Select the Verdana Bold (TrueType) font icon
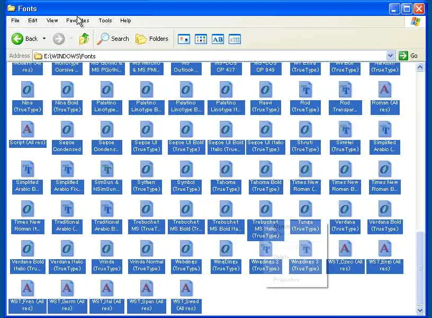 click(384, 209)
